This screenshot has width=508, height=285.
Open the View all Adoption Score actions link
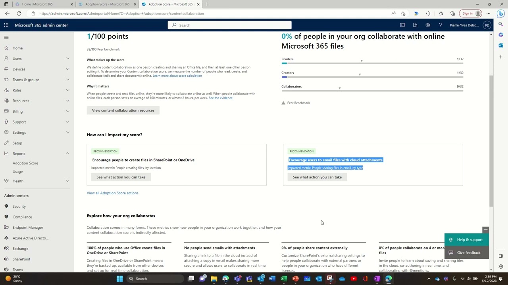pos(112,193)
